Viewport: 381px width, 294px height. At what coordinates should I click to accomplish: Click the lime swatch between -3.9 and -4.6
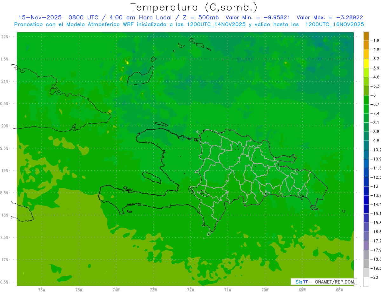366,73
